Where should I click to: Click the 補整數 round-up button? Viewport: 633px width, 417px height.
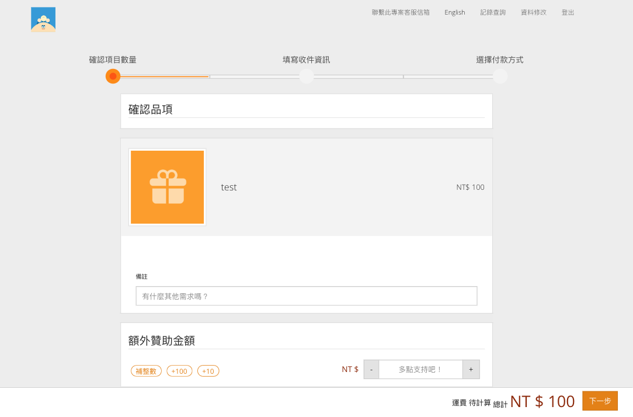point(146,371)
